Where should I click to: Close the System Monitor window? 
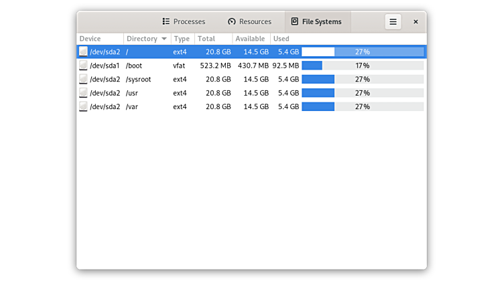(x=416, y=21)
